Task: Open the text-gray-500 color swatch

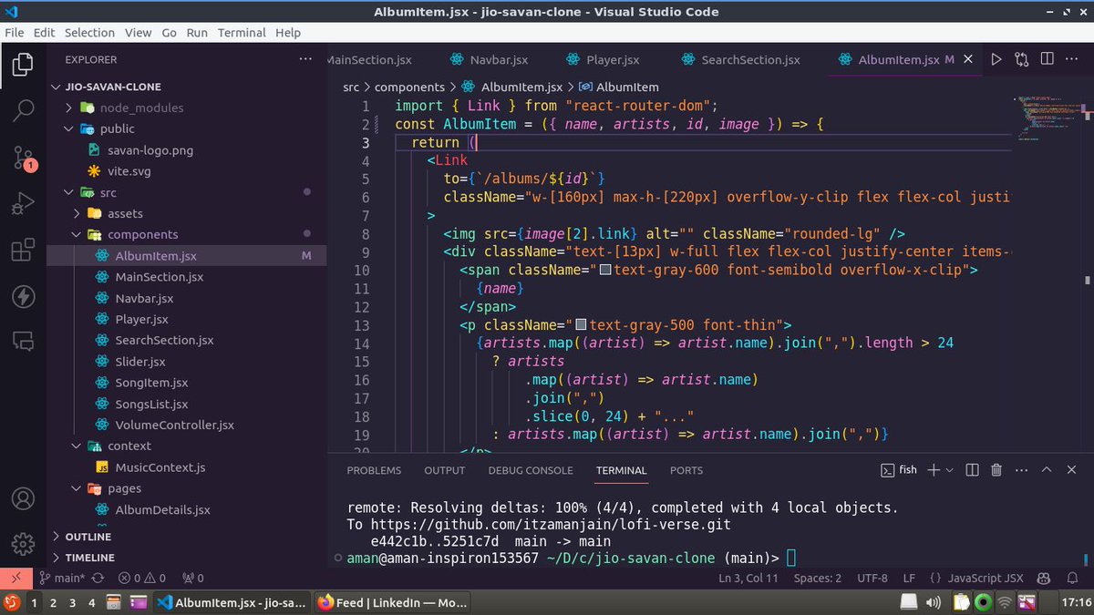Action: point(579,324)
